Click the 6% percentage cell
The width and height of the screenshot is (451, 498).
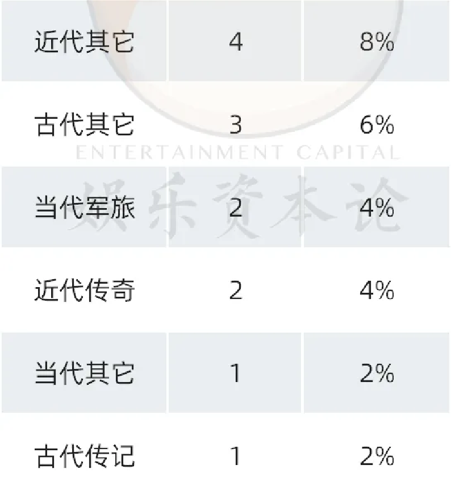[377, 125]
